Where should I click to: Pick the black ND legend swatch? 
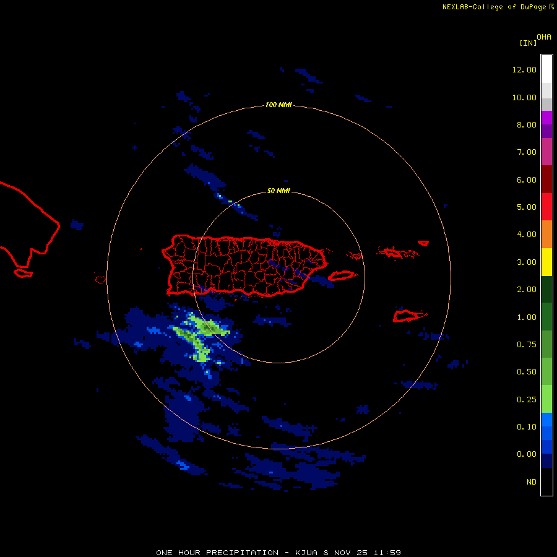(546, 481)
